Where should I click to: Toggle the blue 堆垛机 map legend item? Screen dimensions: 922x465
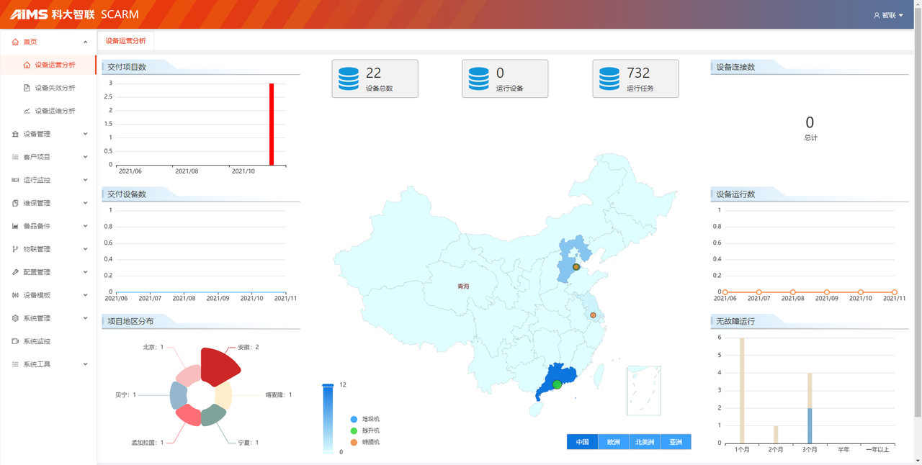354,419
